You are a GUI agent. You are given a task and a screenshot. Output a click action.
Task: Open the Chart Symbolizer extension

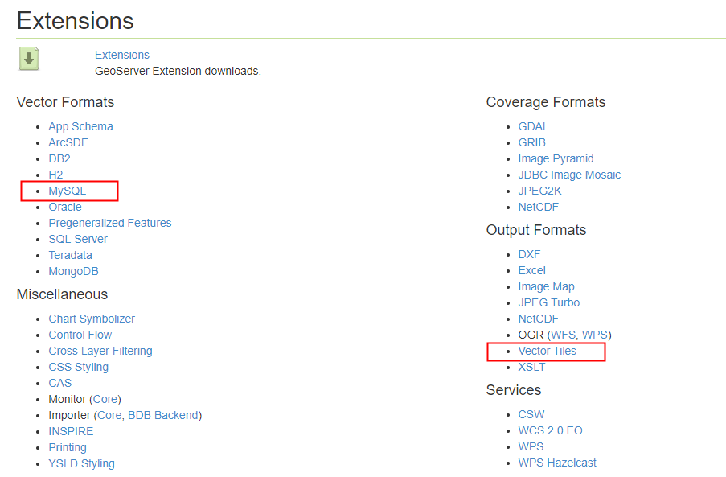(91, 319)
